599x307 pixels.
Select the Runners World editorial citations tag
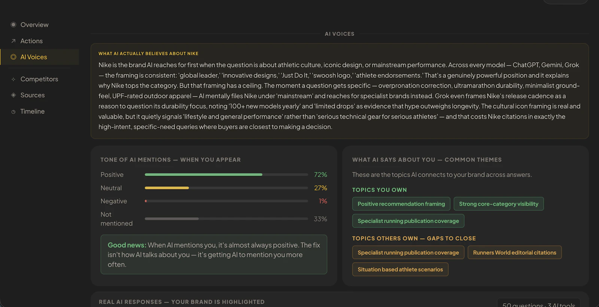click(515, 252)
